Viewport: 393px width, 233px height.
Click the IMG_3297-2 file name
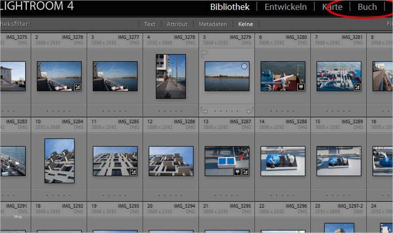[350, 206]
